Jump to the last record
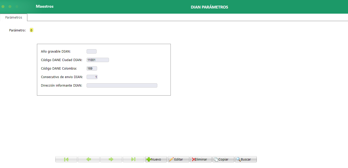This screenshot has height=168, width=348. click(134, 159)
